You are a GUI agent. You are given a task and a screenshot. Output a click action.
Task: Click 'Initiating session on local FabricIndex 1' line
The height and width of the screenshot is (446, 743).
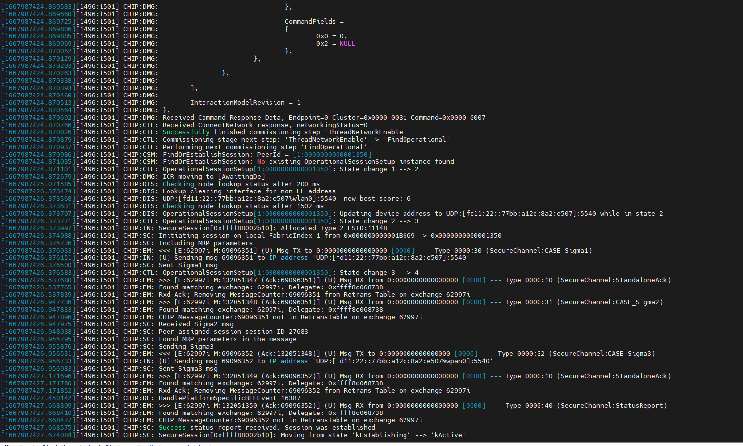point(330,236)
